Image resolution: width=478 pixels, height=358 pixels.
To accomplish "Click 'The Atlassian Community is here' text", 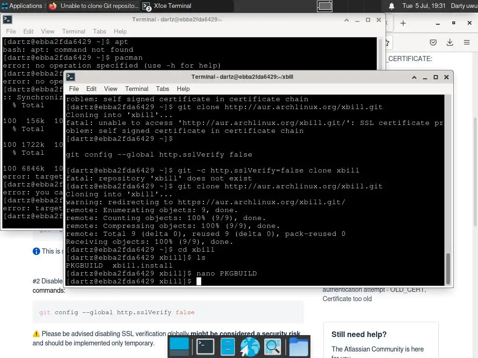I will 377,349.
